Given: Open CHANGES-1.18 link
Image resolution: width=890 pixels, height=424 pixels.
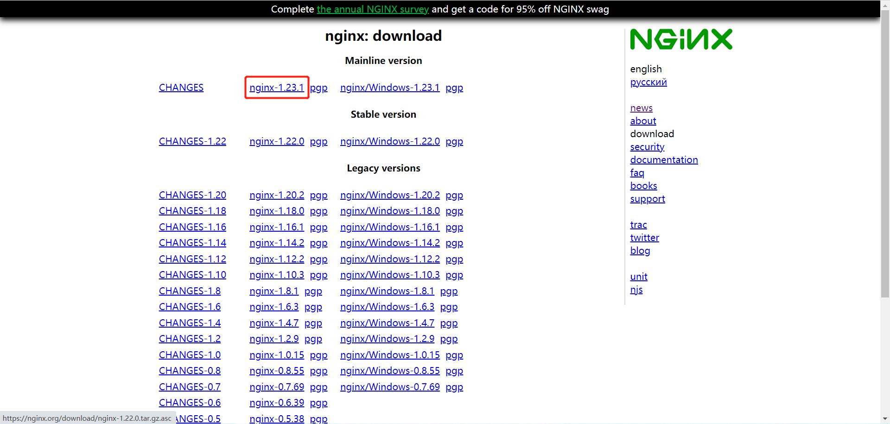Looking at the screenshot, I should [192, 211].
